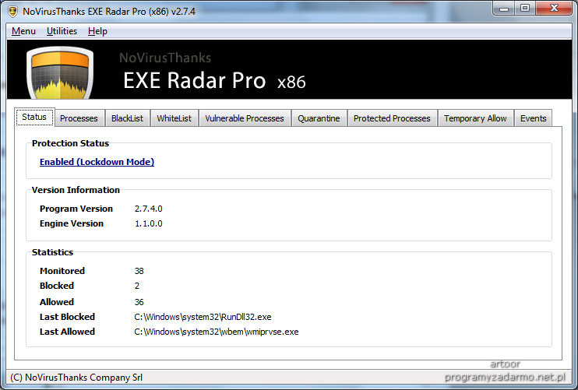
Task: Click the Allowed count 36
Action: point(139,302)
